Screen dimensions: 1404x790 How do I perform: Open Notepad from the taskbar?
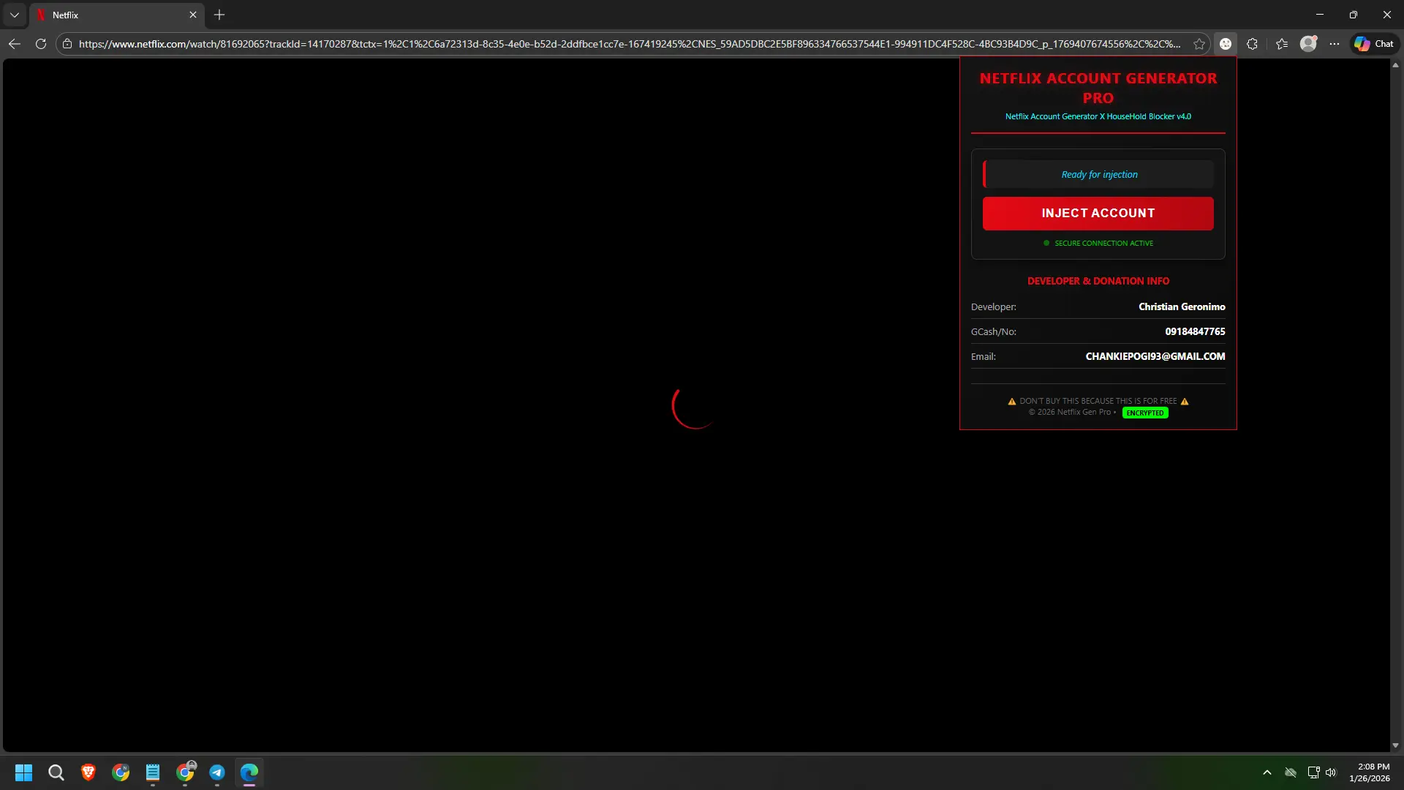coord(153,772)
